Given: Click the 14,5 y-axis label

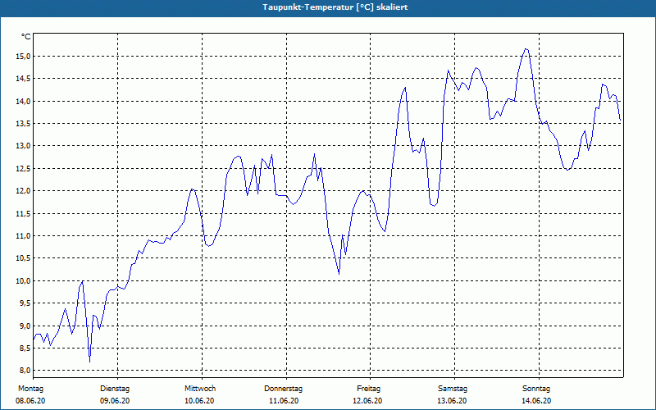Looking at the screenshot, I should pyautogui.click(x=24, y=79).
